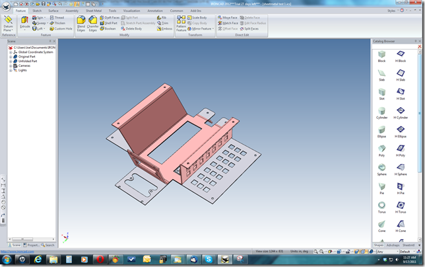Expand the Lights tree node
Screen dimensions: 425x267
11,70
